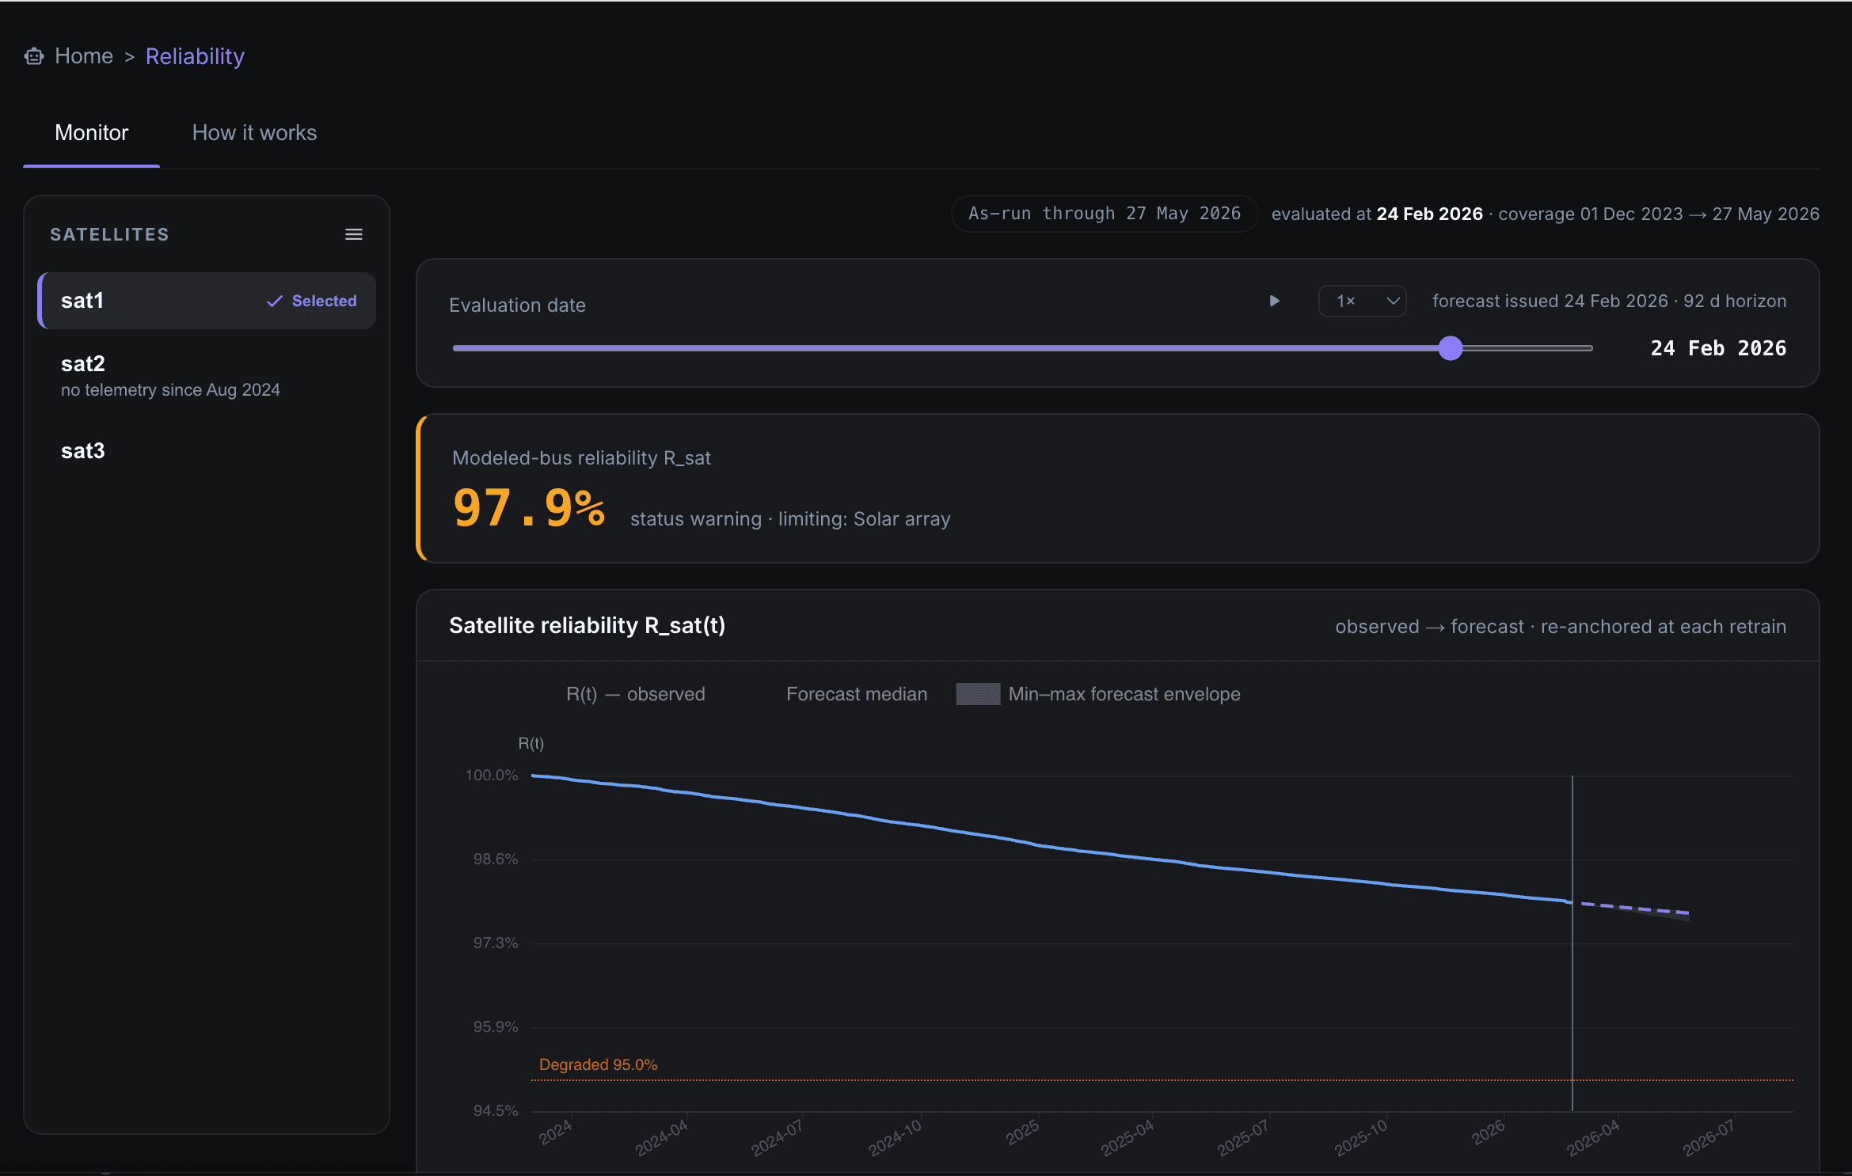Toggle the Min–max forecast envelope legend label
The width and height of the screenshot is (1852, 1176).
1124,694
